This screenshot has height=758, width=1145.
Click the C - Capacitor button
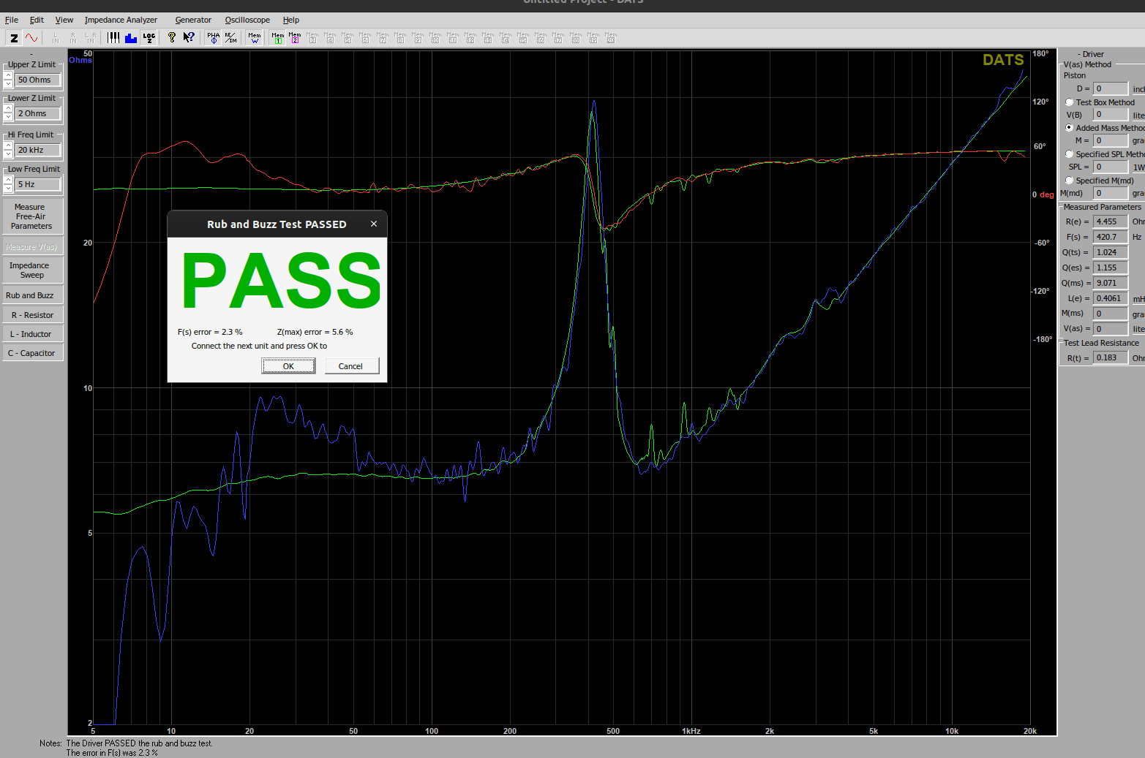[32, 353]
